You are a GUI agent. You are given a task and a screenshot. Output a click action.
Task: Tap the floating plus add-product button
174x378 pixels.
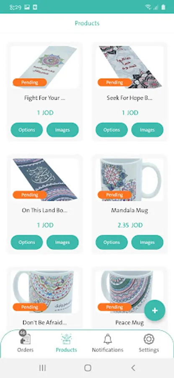155,310
